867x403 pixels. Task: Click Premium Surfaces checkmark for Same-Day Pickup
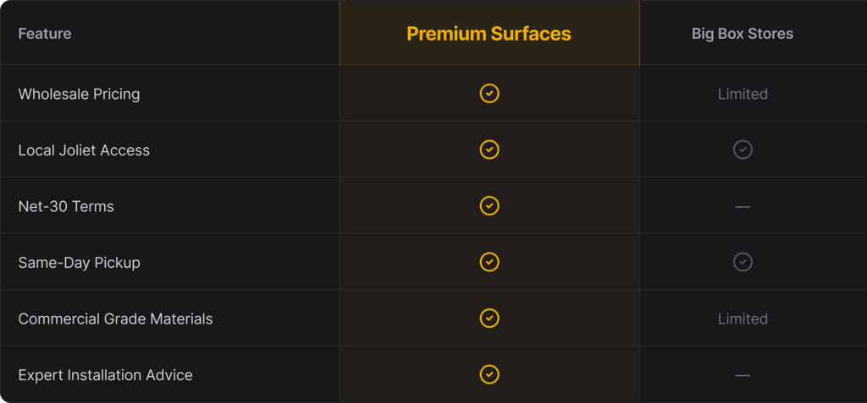(x=489, y=262)
